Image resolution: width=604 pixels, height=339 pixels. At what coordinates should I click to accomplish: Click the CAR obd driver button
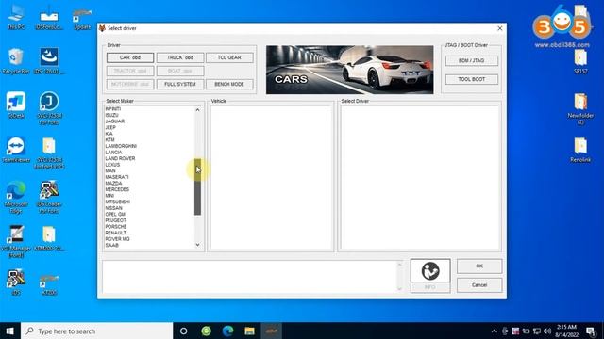[130, 57]
